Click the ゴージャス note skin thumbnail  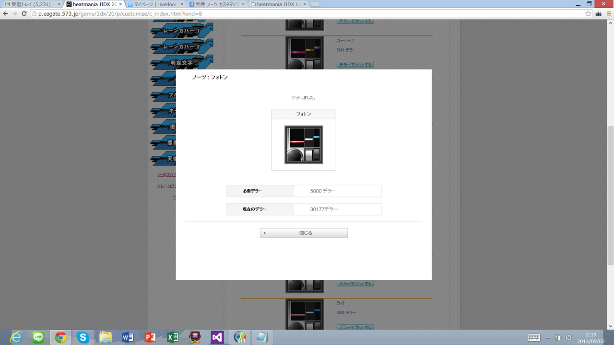(x=305, y=54)
